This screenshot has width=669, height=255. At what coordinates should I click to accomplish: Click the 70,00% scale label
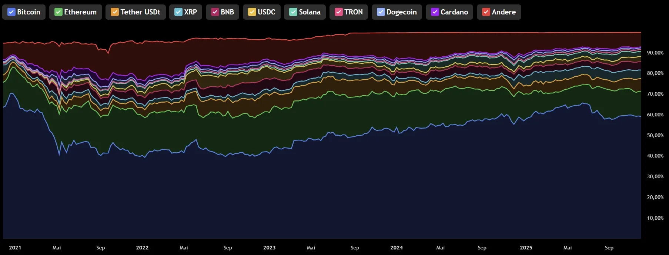click(x=655, y=94)
